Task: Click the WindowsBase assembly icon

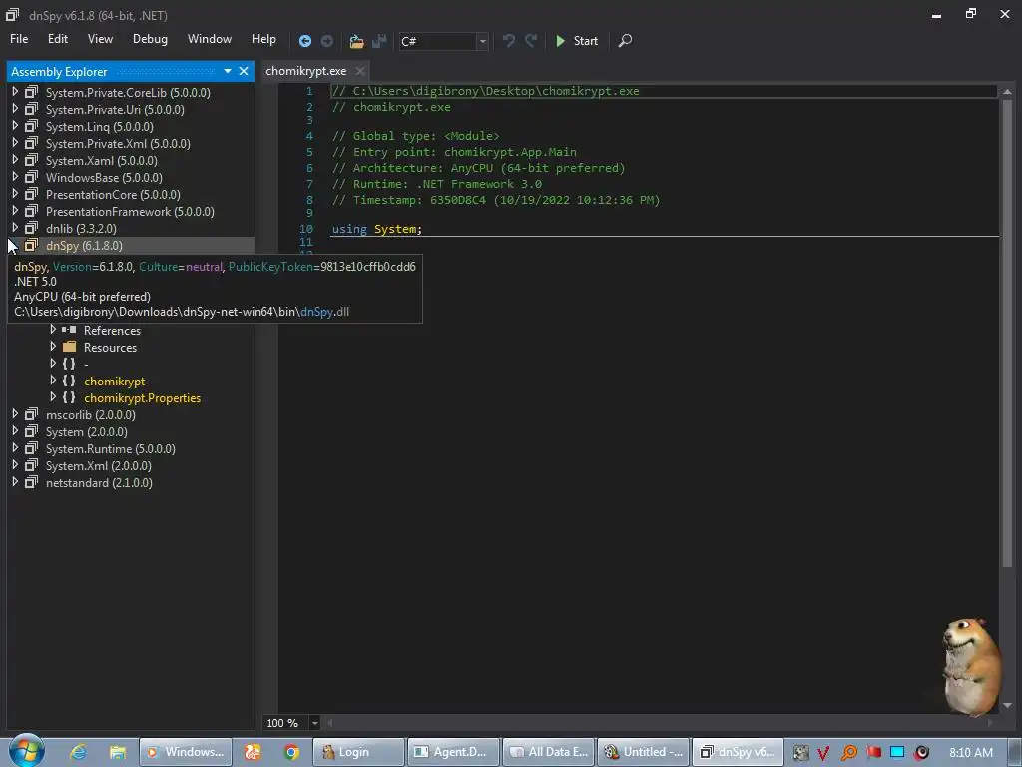Action: point(31,177)
